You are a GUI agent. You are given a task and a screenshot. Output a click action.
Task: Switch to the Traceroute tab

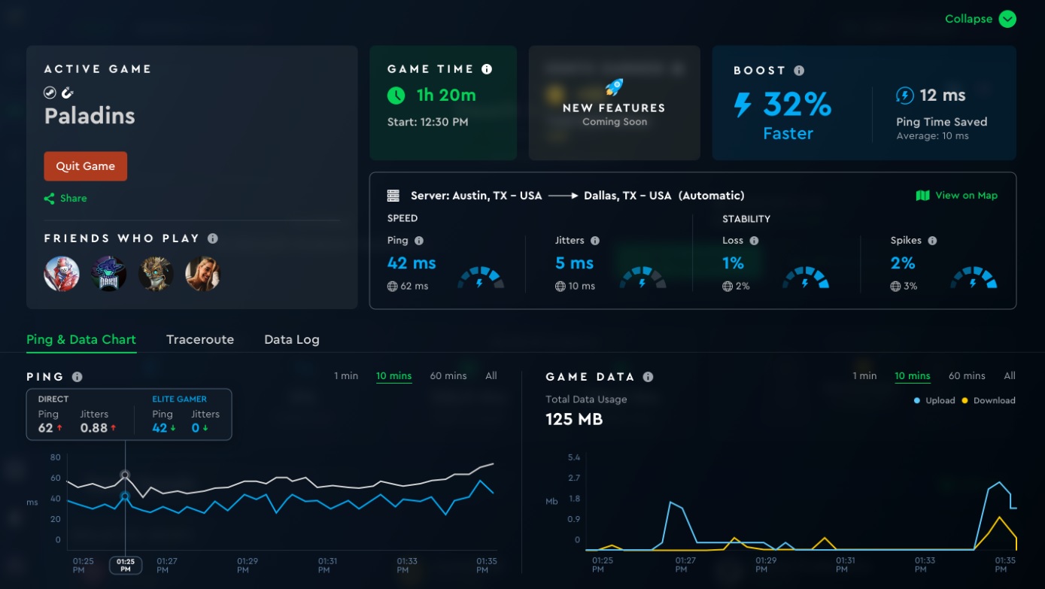(200, 339)
